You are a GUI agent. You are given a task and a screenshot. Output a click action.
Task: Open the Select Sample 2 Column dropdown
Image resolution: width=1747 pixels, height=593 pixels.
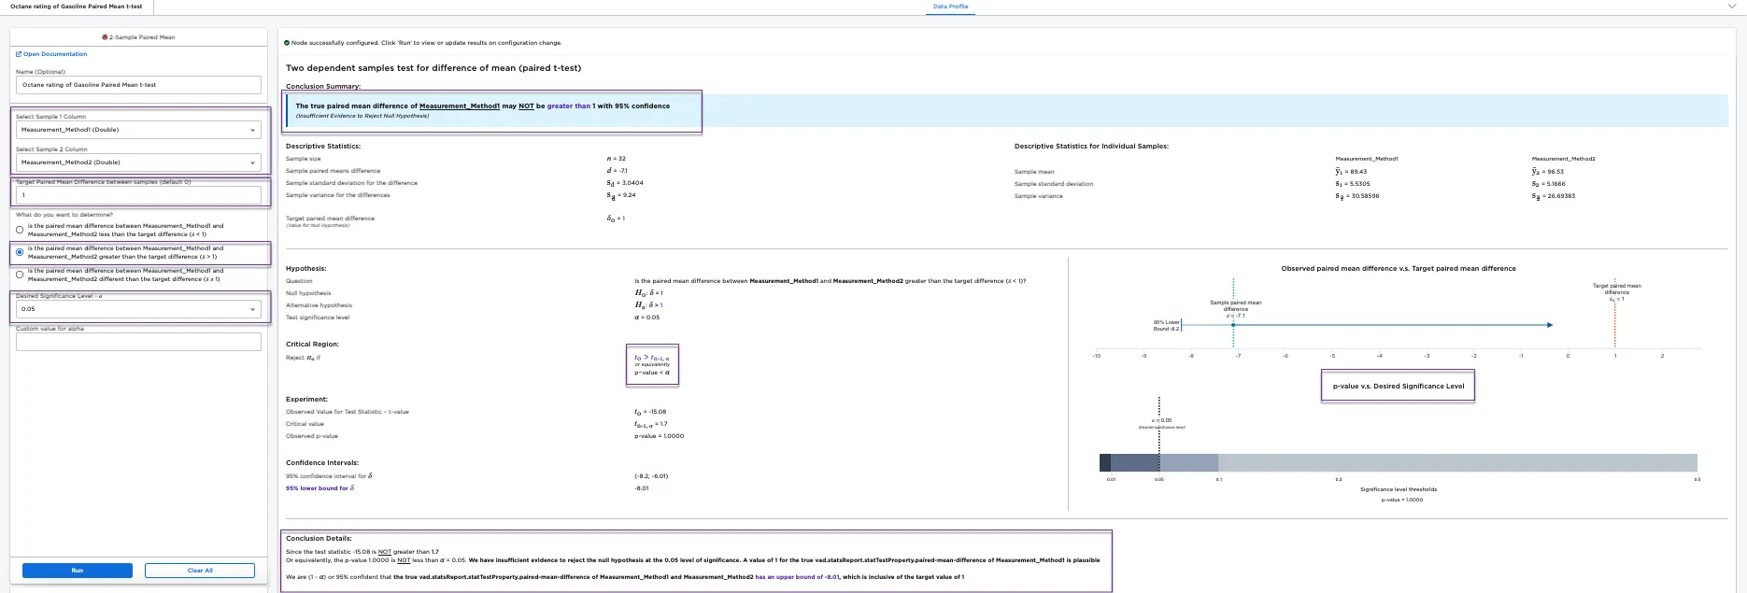point(138,162)
